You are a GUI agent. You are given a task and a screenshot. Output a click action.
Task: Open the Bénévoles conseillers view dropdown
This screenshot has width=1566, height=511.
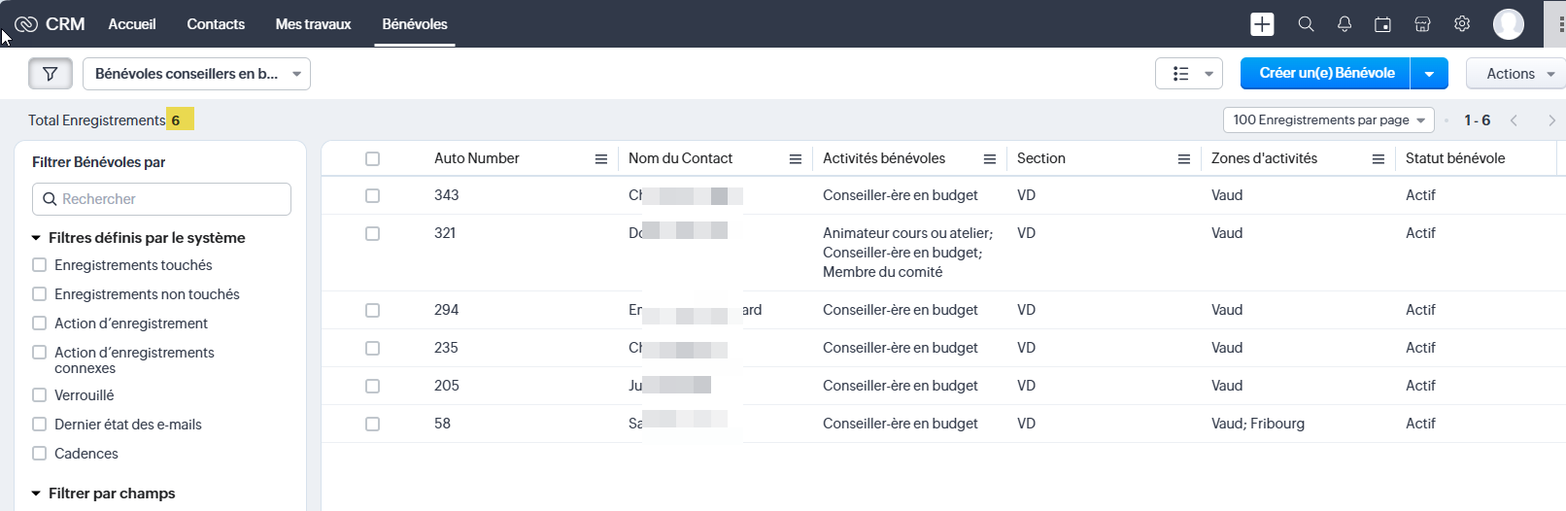point(196,74)
